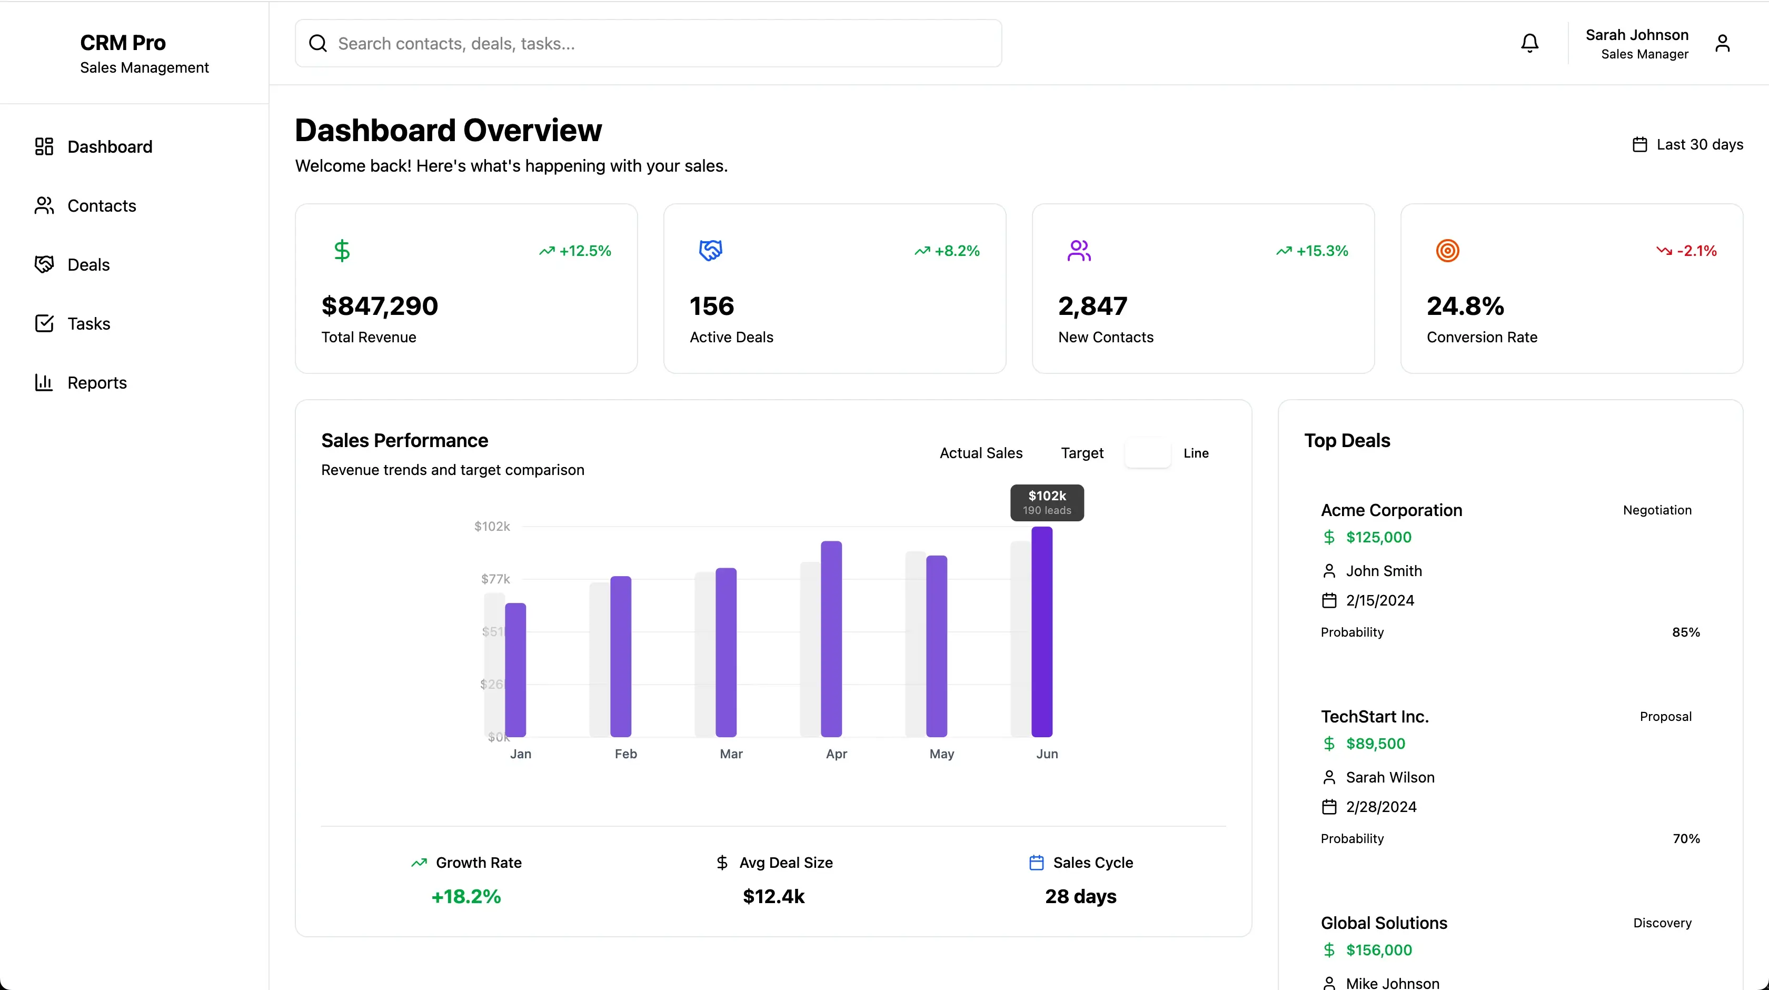Open the user account menu icon
Screen dimensions: 1769x990
pyautogui.click(x=1723, y=43)
